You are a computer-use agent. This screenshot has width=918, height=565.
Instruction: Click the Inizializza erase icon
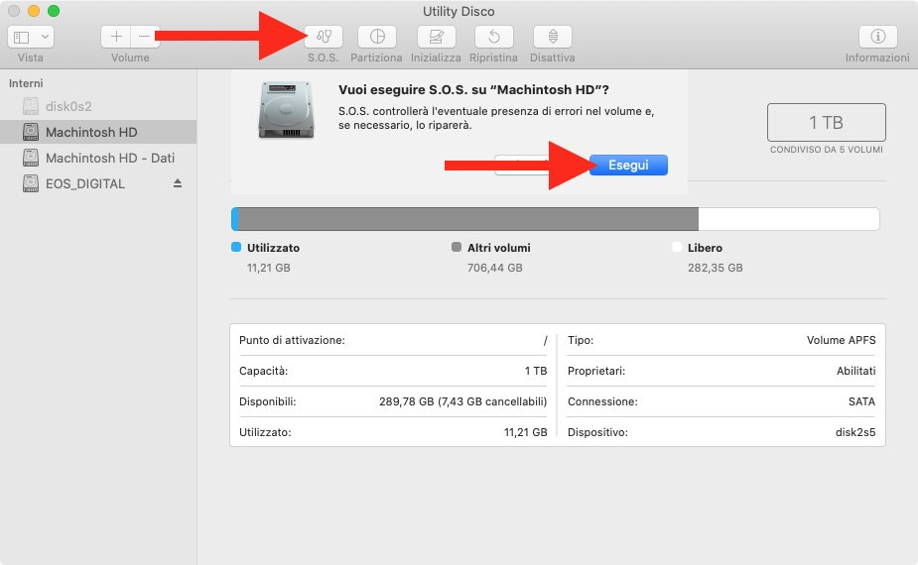(436, 37)
